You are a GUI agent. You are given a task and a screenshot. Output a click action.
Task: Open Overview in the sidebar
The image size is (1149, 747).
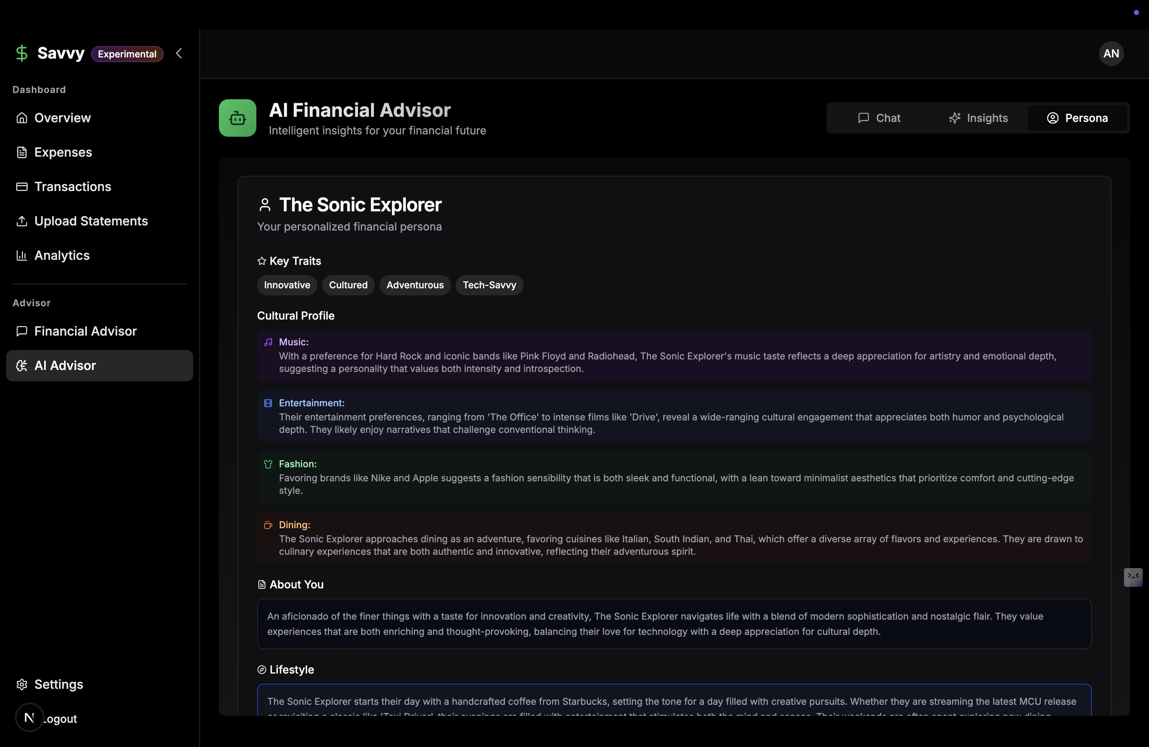(x=62, y=118)
